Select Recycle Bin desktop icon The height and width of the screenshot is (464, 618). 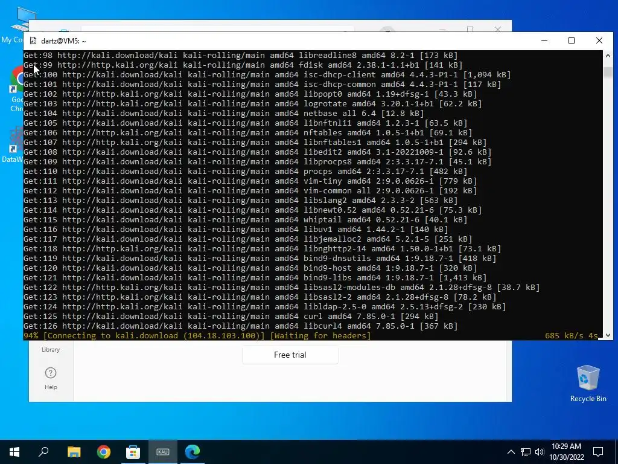click(588, 383)
